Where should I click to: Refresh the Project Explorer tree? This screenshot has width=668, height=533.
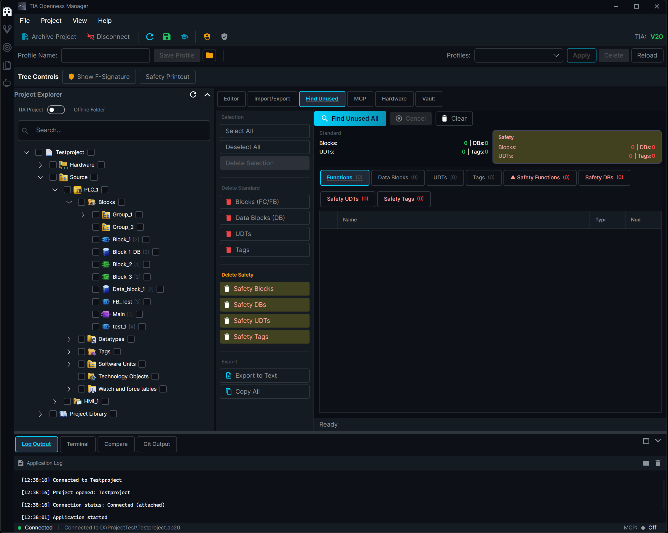193,95
